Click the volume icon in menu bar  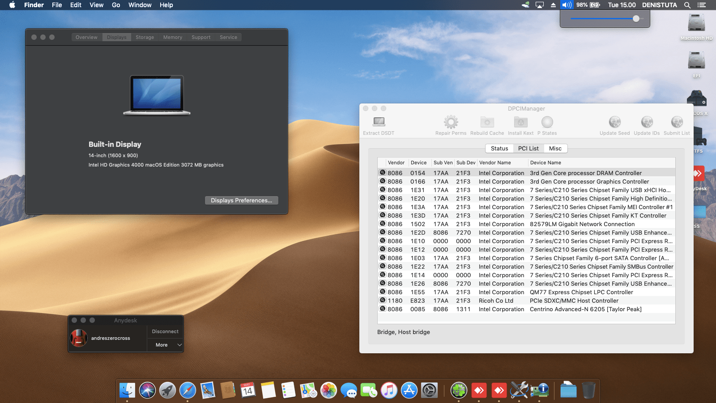click(567, 5)
